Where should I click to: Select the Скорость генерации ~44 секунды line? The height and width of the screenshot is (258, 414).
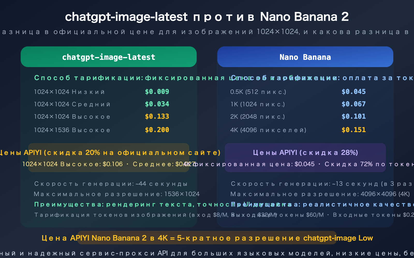[110, 184]
